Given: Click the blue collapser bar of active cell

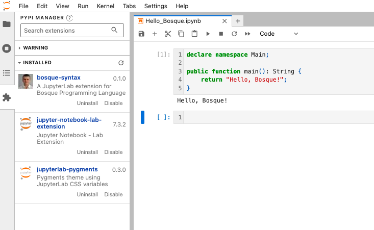Looking at the screenshot, I should tap(143, 117).
